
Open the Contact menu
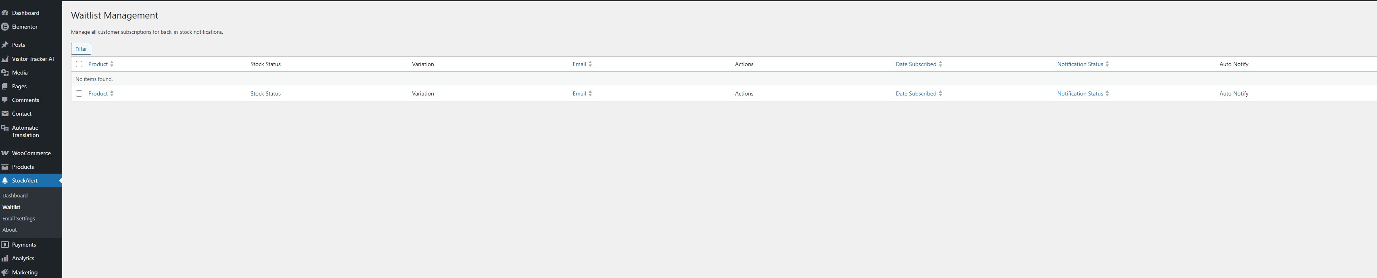tap(31, 114)
